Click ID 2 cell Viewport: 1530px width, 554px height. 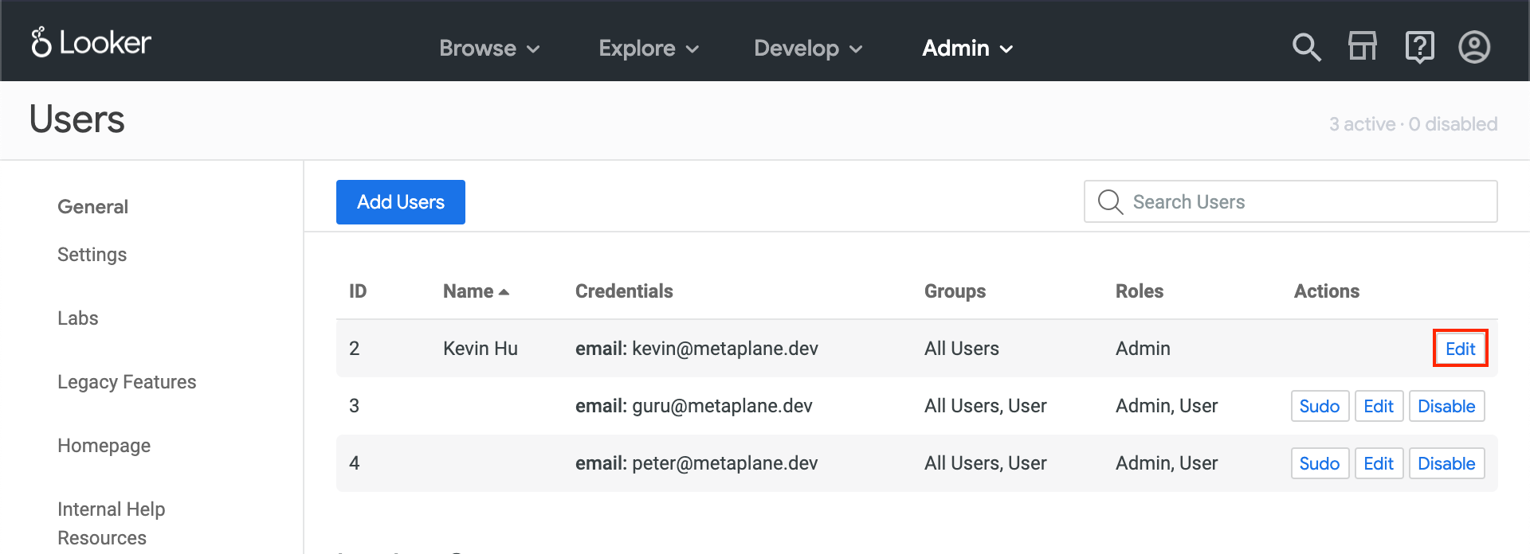[x=355, y=349]
